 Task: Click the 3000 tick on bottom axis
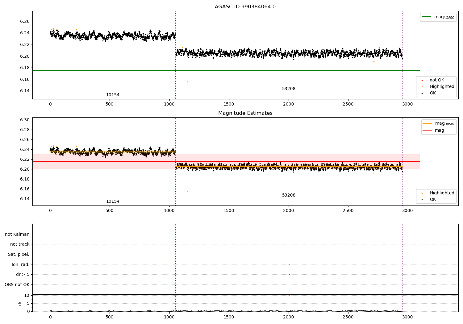point(408,317)
